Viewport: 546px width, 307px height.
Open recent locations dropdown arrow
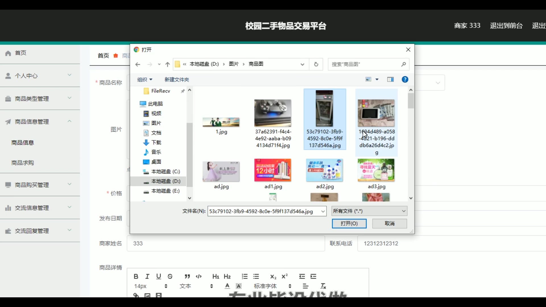point(159,64)
